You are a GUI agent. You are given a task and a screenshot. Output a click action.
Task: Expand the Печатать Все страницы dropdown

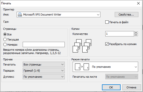44,64
